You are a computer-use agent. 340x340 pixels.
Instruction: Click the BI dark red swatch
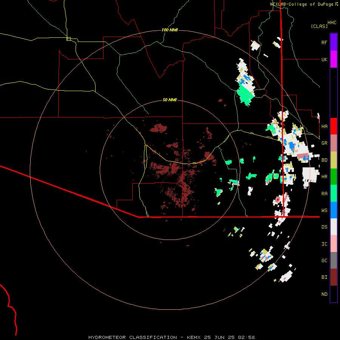pos(334,277)
